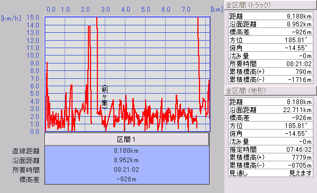Click the section 直線距離 8.188km cell

tap(127, 151)
